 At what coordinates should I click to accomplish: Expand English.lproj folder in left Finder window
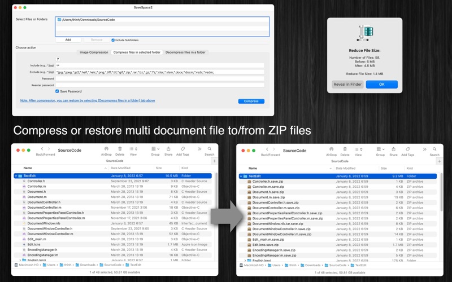(x=20, y=260)
